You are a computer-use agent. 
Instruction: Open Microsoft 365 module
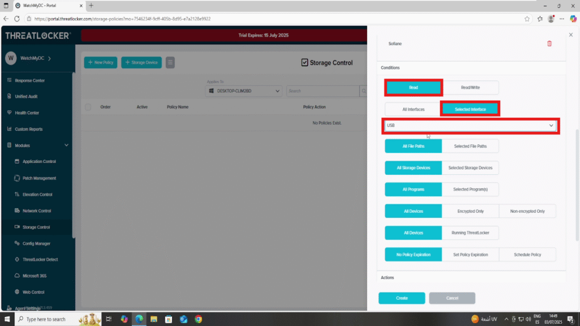click(x=35, y=276)
